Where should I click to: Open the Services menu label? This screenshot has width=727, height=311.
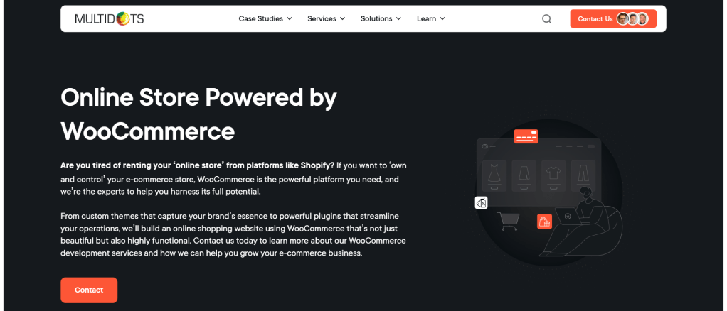click(322, 18)
